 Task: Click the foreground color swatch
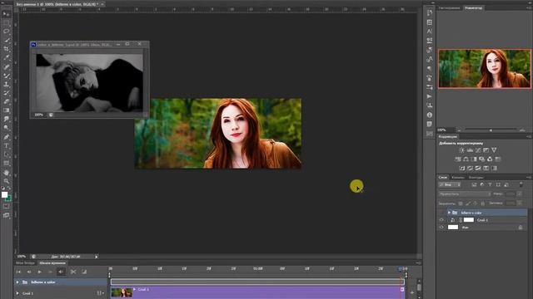click(4, 194)
